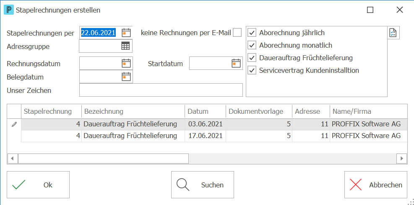Sort by Adresse column header
The width and height of the screenshot is (414, 205).
click(x=311, y=111)
